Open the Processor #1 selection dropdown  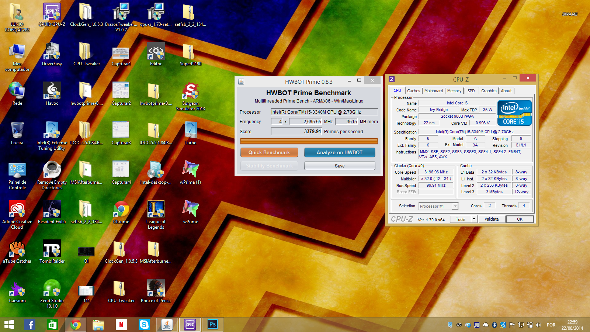[x=438, y=206]
